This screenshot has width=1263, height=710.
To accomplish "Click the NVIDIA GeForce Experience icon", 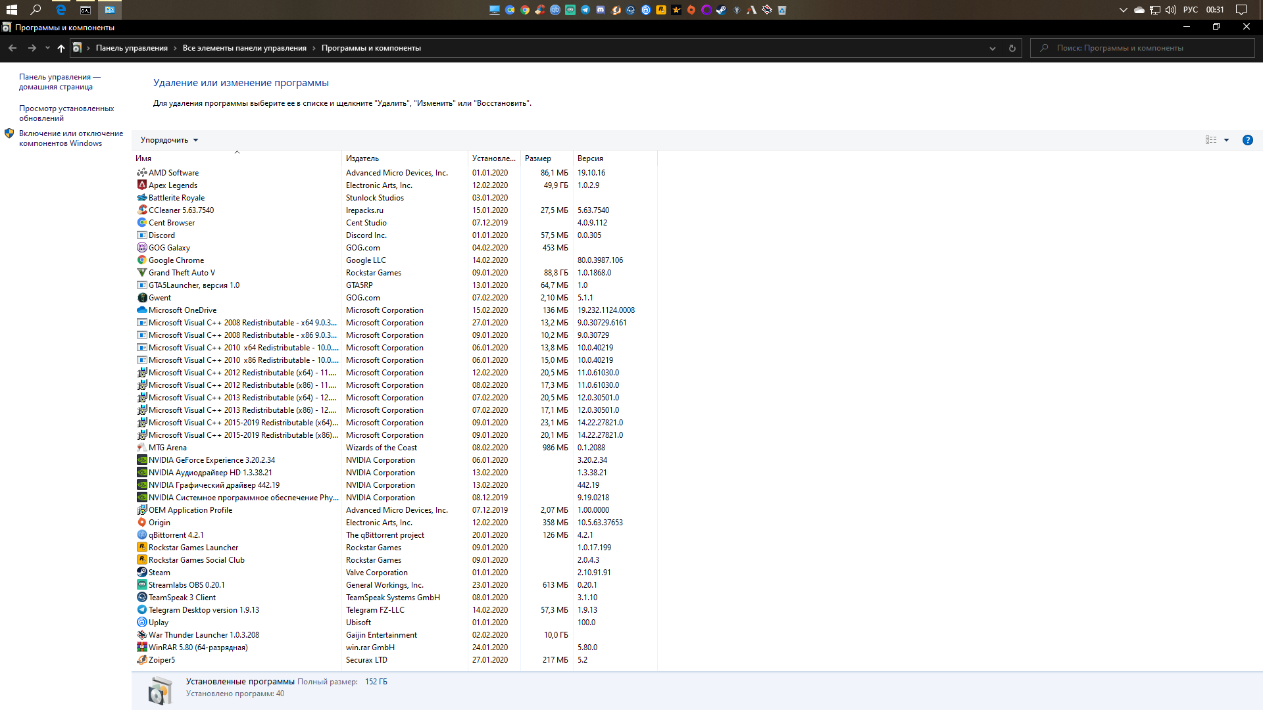I will point(141,460).
